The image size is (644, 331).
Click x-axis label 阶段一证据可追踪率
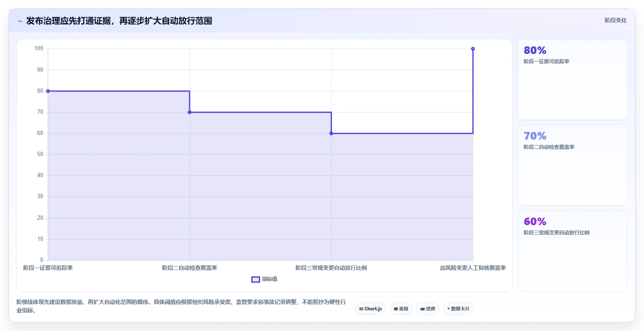coord(48,268)
